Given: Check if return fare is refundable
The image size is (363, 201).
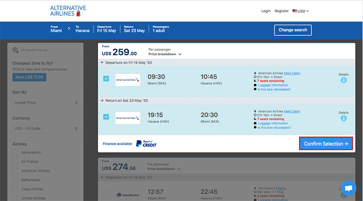Looking at the screenshot, I should pyautogui.click(x=274, y=127).
